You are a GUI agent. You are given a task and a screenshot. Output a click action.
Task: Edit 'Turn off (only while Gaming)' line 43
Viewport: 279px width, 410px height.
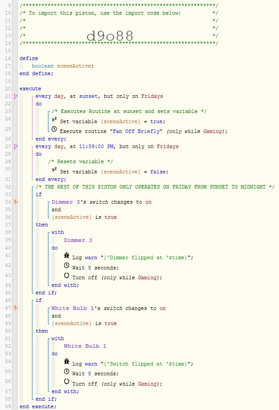click(117, 277)
